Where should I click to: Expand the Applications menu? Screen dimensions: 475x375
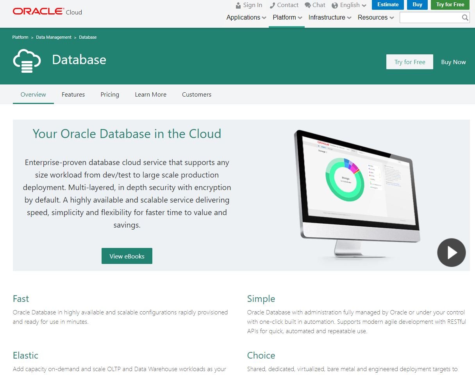click(x=246, y=18)
